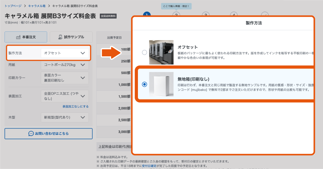The height and width of the screenshot is (169, 323).
Task: Switch to the 試作サンプル tab
Action: [x=71, y=37]
